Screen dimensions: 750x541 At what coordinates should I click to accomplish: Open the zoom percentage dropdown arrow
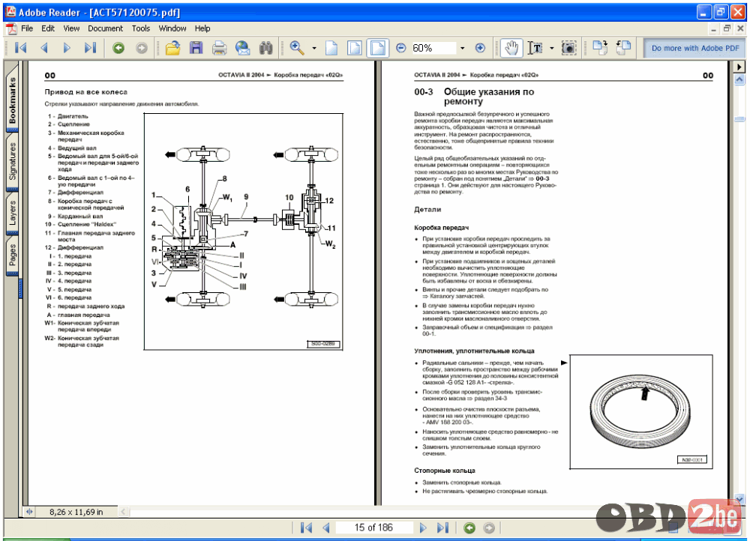point(462,48)
